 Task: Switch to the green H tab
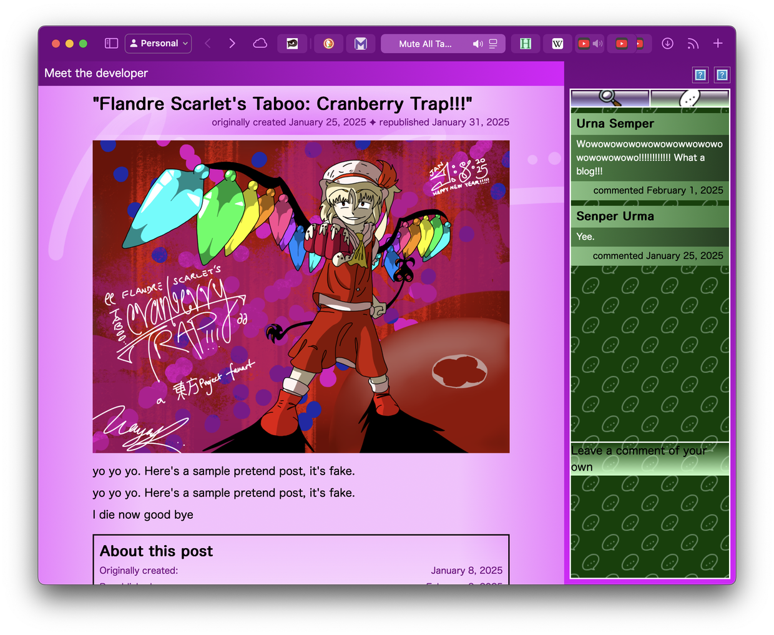tap(526, 43)
